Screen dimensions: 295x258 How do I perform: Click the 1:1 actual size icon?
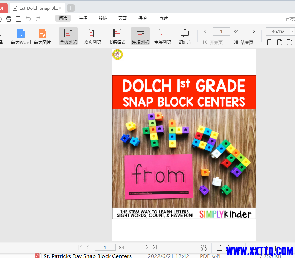point(270,42)
